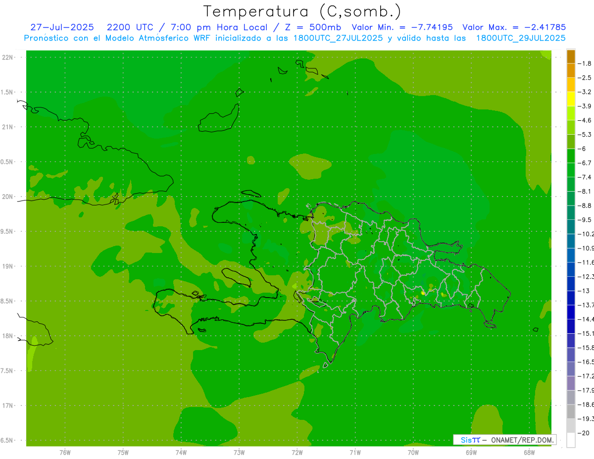Click the '1800UTC_27JUL2025' initialization time
This screenshot has width=594, height=459.
coord(338,38)
